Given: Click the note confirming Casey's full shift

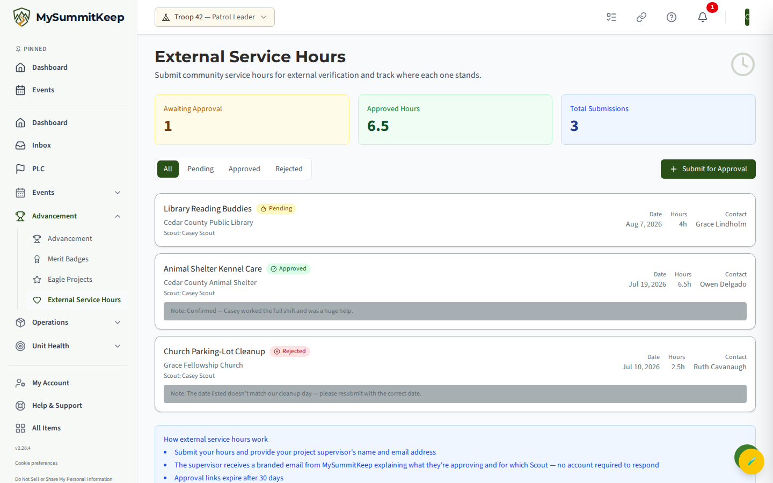Looking at the screenshot, I should point(455,311).
